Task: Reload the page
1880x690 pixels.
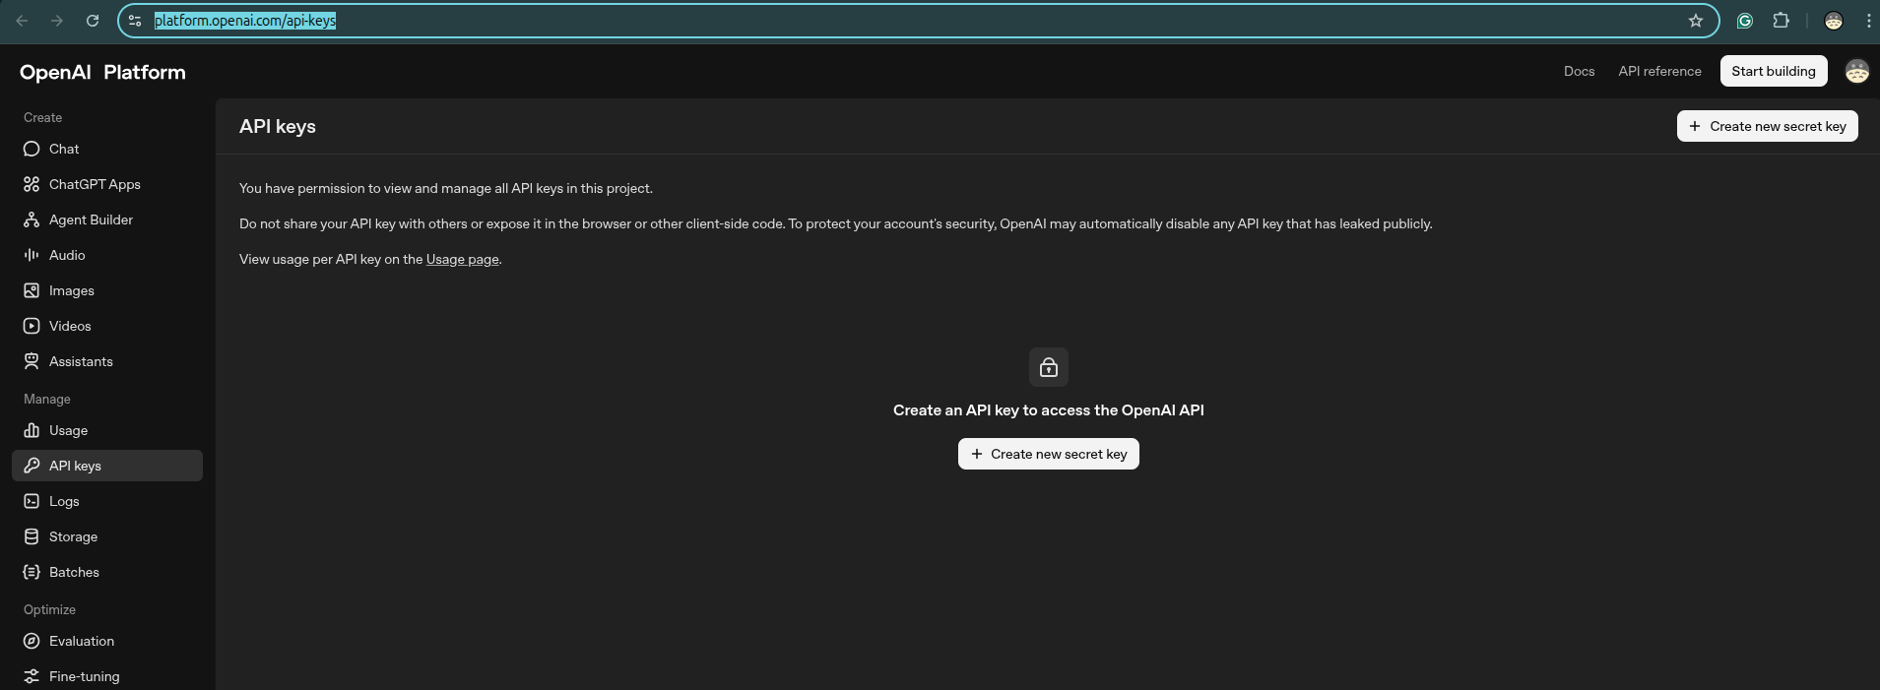Action: (x=93, y=21)
